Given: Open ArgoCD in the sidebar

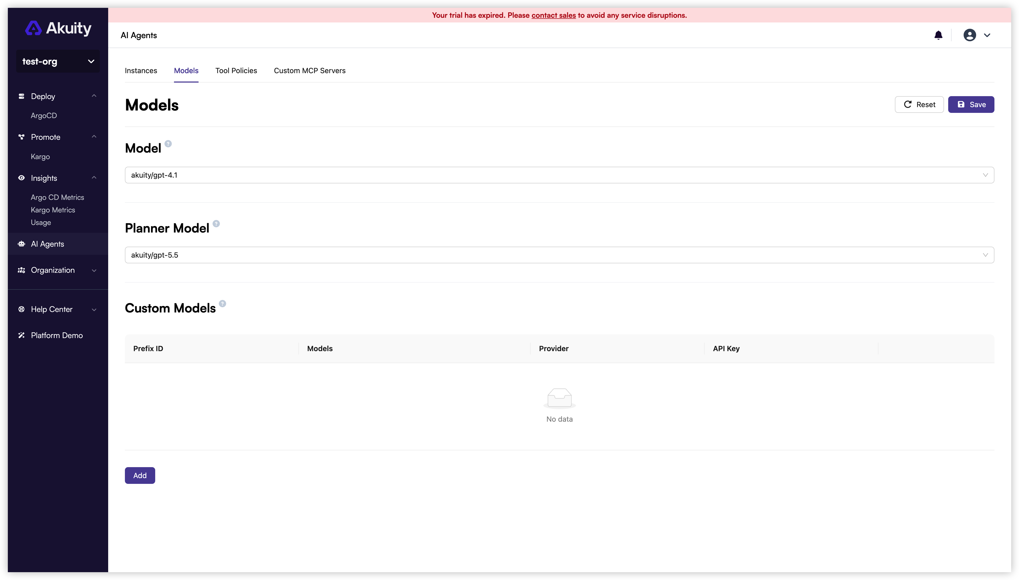Looking at the screenshot, I should (44, 115).
